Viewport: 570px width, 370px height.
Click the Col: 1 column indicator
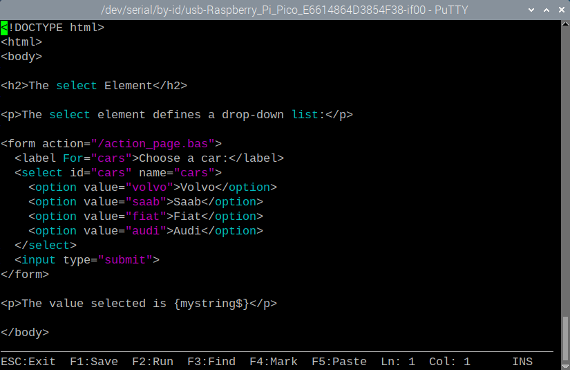pyautogui.click(x=450, y=361)
